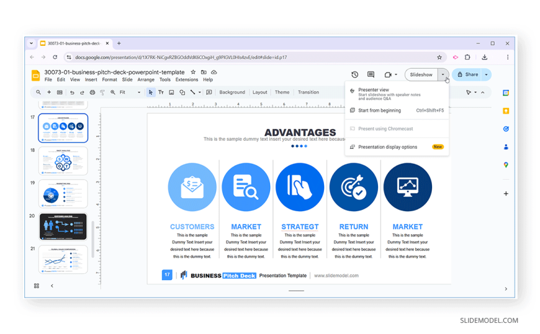The width and height of the screenshot is (540, 334).
Task: Open Contacts side panel
Action: (x=506, y=147)
